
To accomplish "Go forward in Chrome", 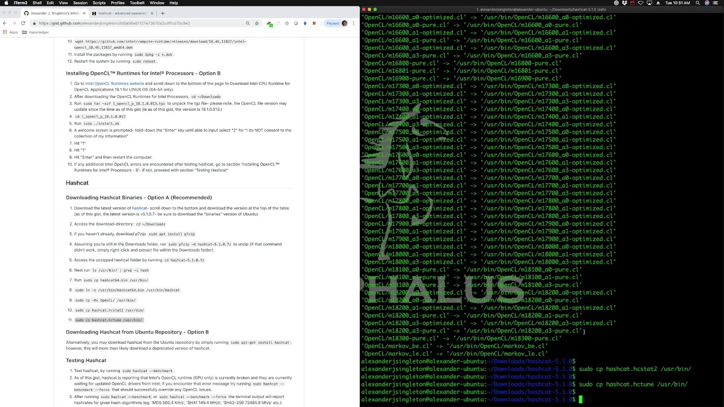I will (14, 23).
